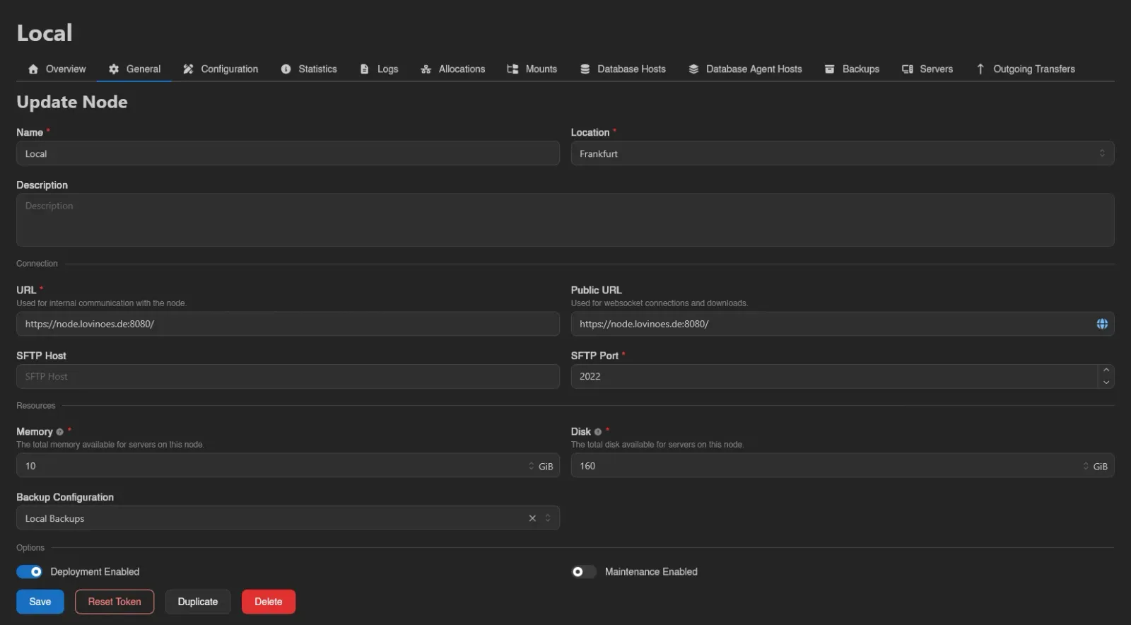This screenshot has height=625, width=1131.
Task: Open the Disk GiB unit selector
Action: 1095,466
